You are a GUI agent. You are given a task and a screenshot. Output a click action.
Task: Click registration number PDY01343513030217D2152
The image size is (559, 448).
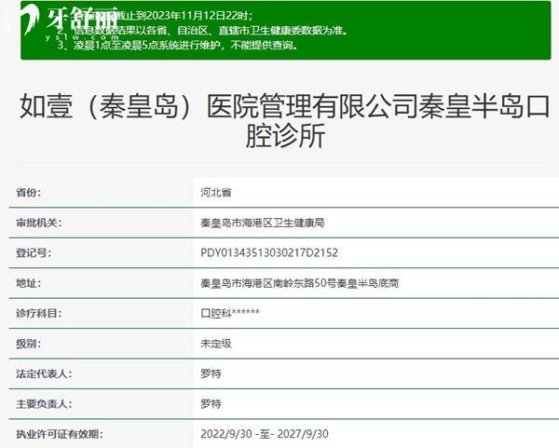(x=268, y=253)
